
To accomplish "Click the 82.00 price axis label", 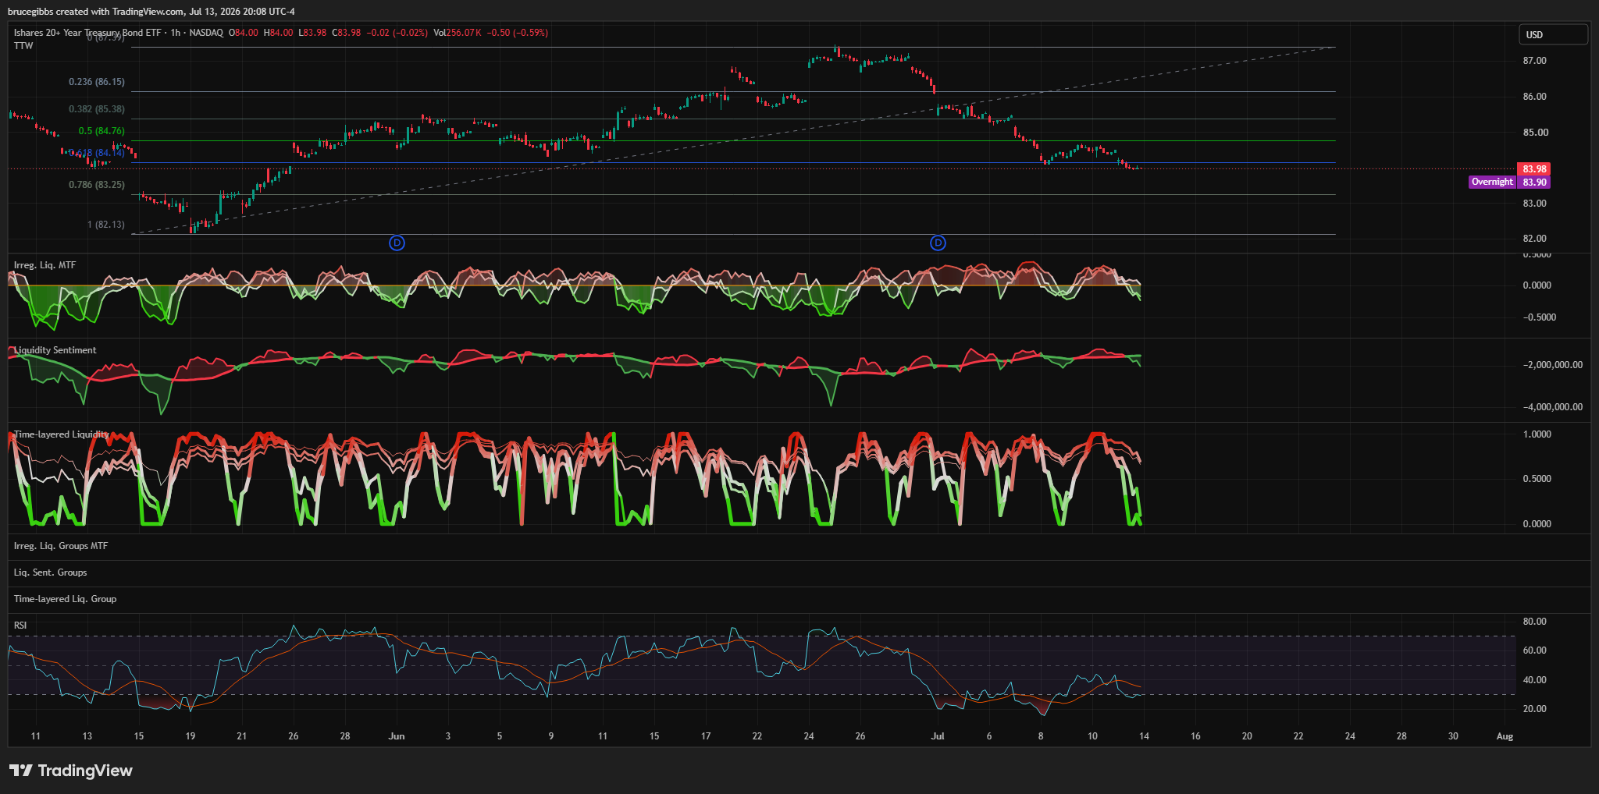I will [x=1534, y=239].
